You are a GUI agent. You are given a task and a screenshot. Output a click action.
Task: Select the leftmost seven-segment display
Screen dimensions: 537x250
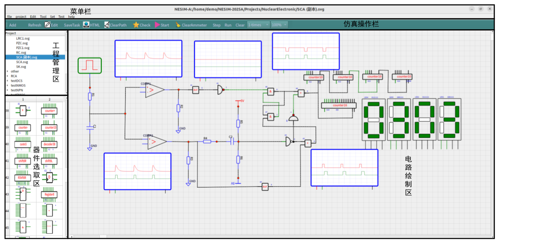374,119
